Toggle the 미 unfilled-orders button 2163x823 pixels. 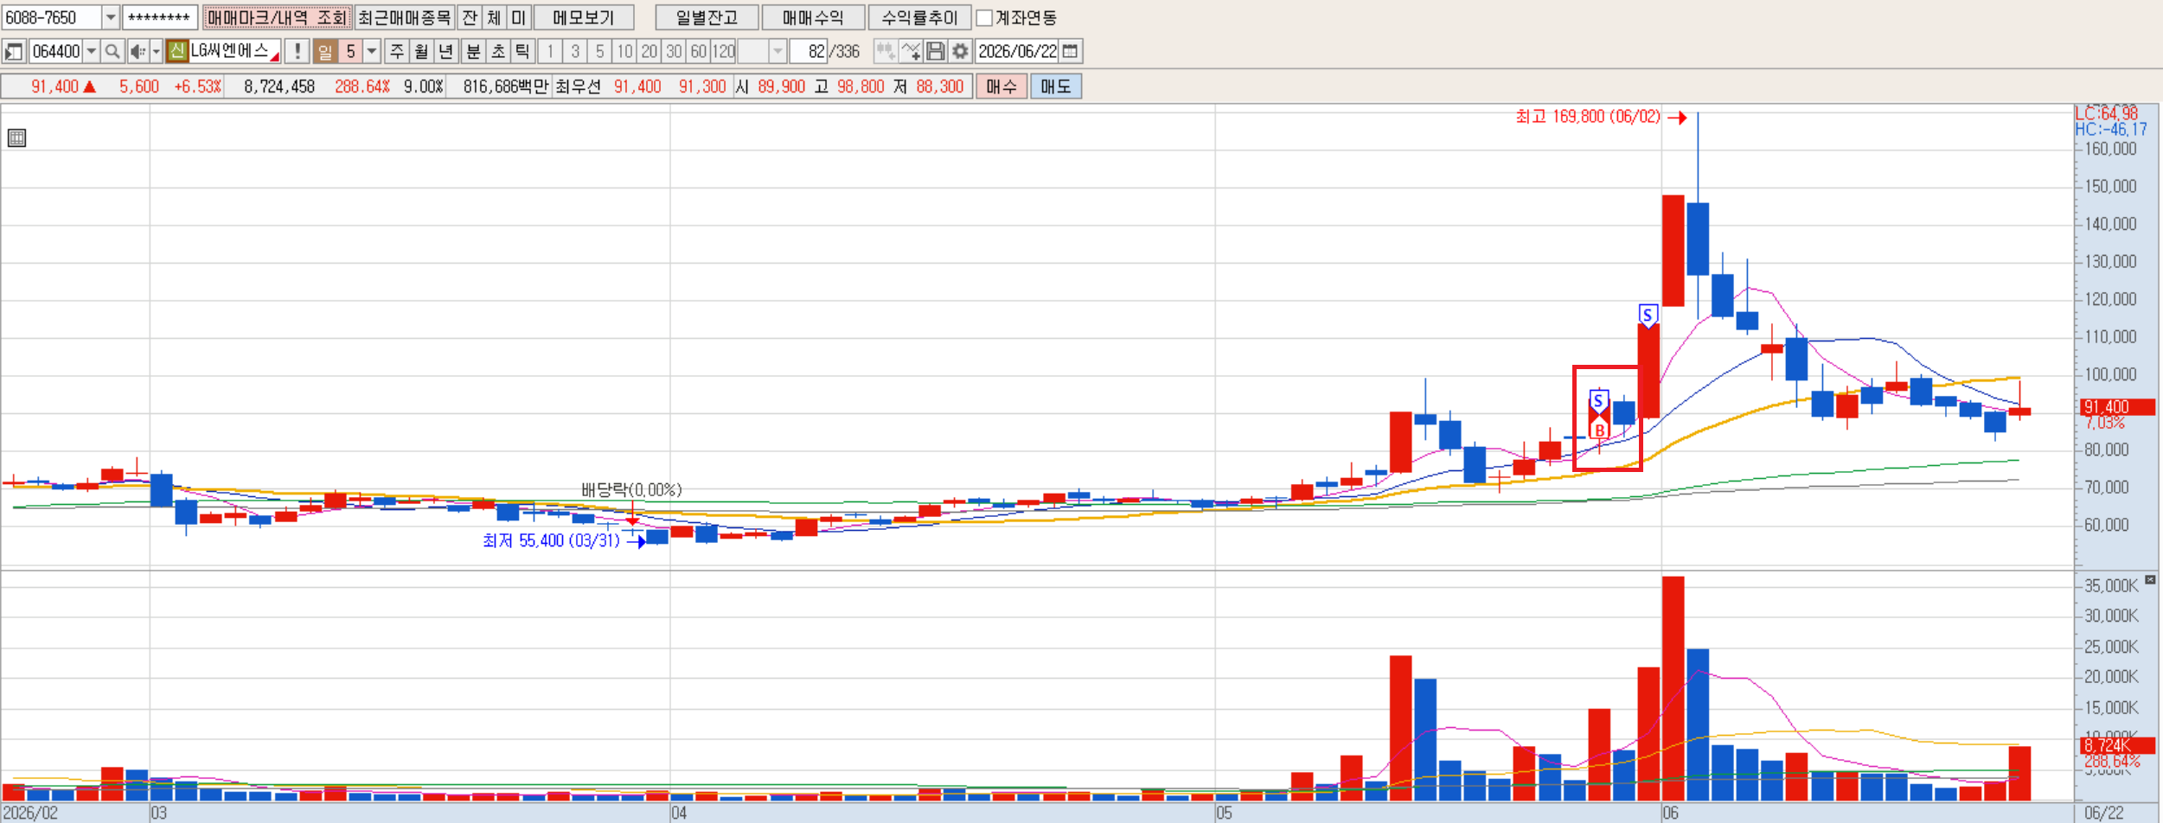click(x=518, y=17)
